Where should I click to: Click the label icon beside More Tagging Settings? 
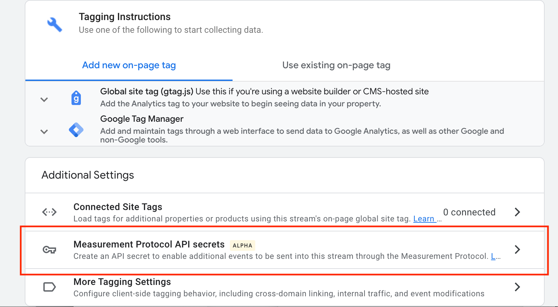[49, 287]
